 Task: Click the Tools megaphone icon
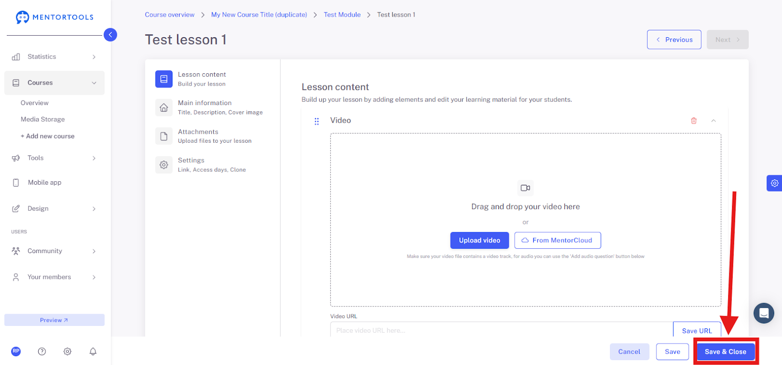click(16, 158)
